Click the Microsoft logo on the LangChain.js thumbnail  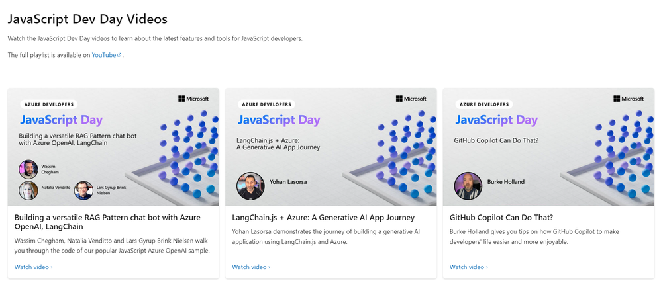tap(411, 99)
